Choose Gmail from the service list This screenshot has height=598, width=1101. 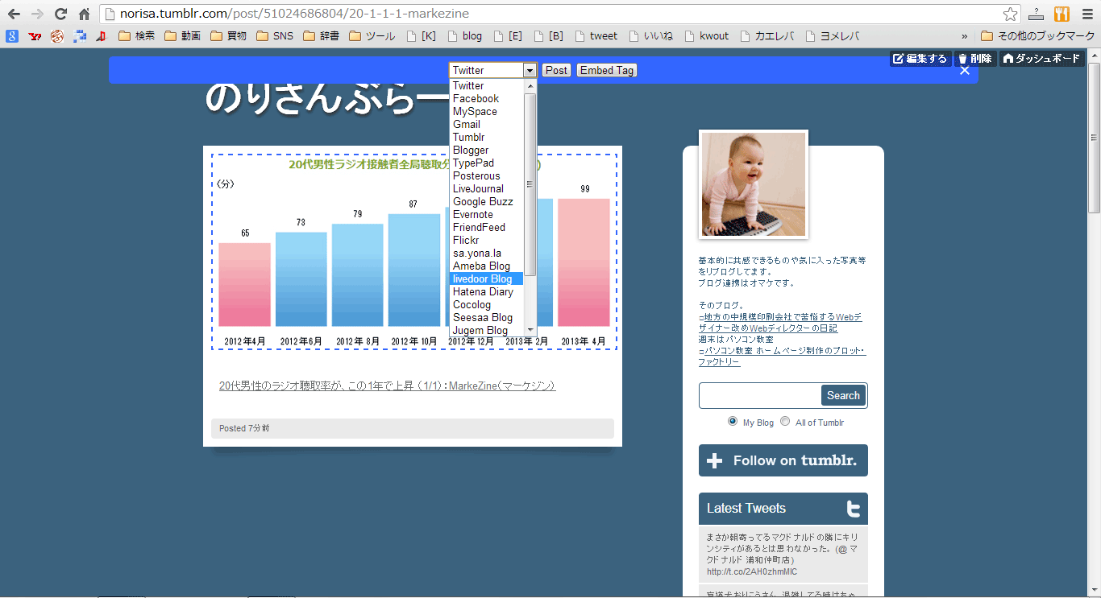(487, 125)
